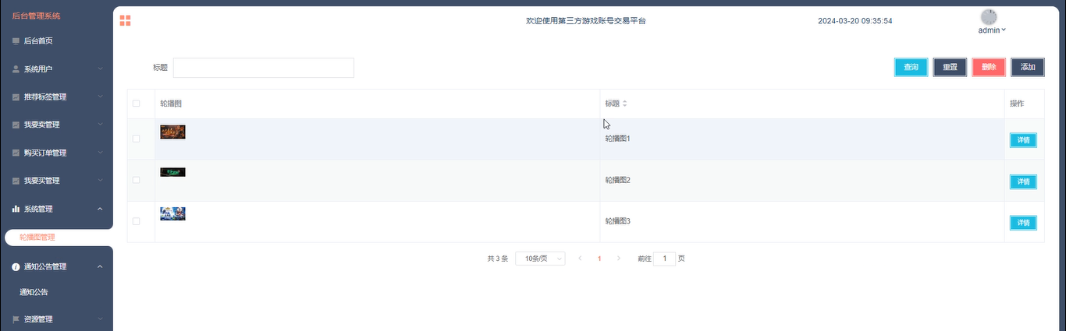Open the 轮播图1 thumbnail image

pos(172,132)
